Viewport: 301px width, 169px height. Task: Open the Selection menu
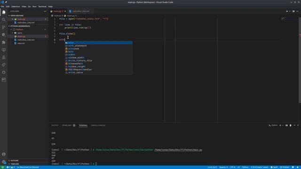coord(16,7)
